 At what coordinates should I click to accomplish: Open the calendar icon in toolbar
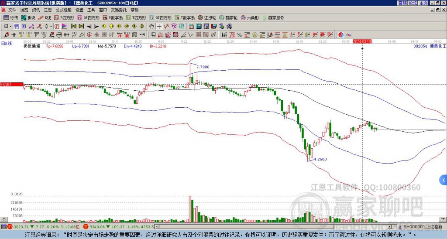[x=191, y=27]
